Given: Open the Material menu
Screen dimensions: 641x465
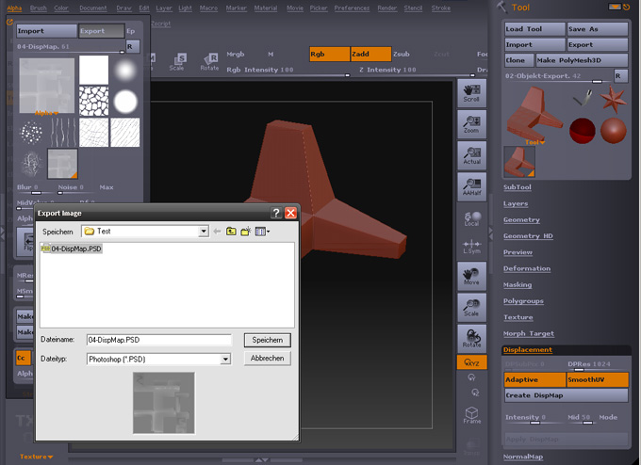Looking at the screenshot, I should point(265,8).
